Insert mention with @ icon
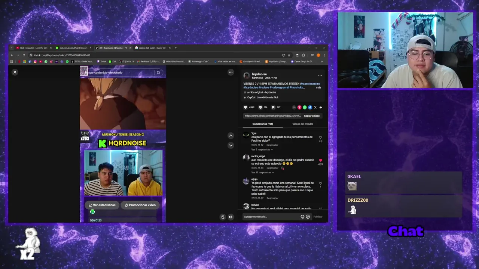Screen dimensions: 479x269 coord(302,217)
